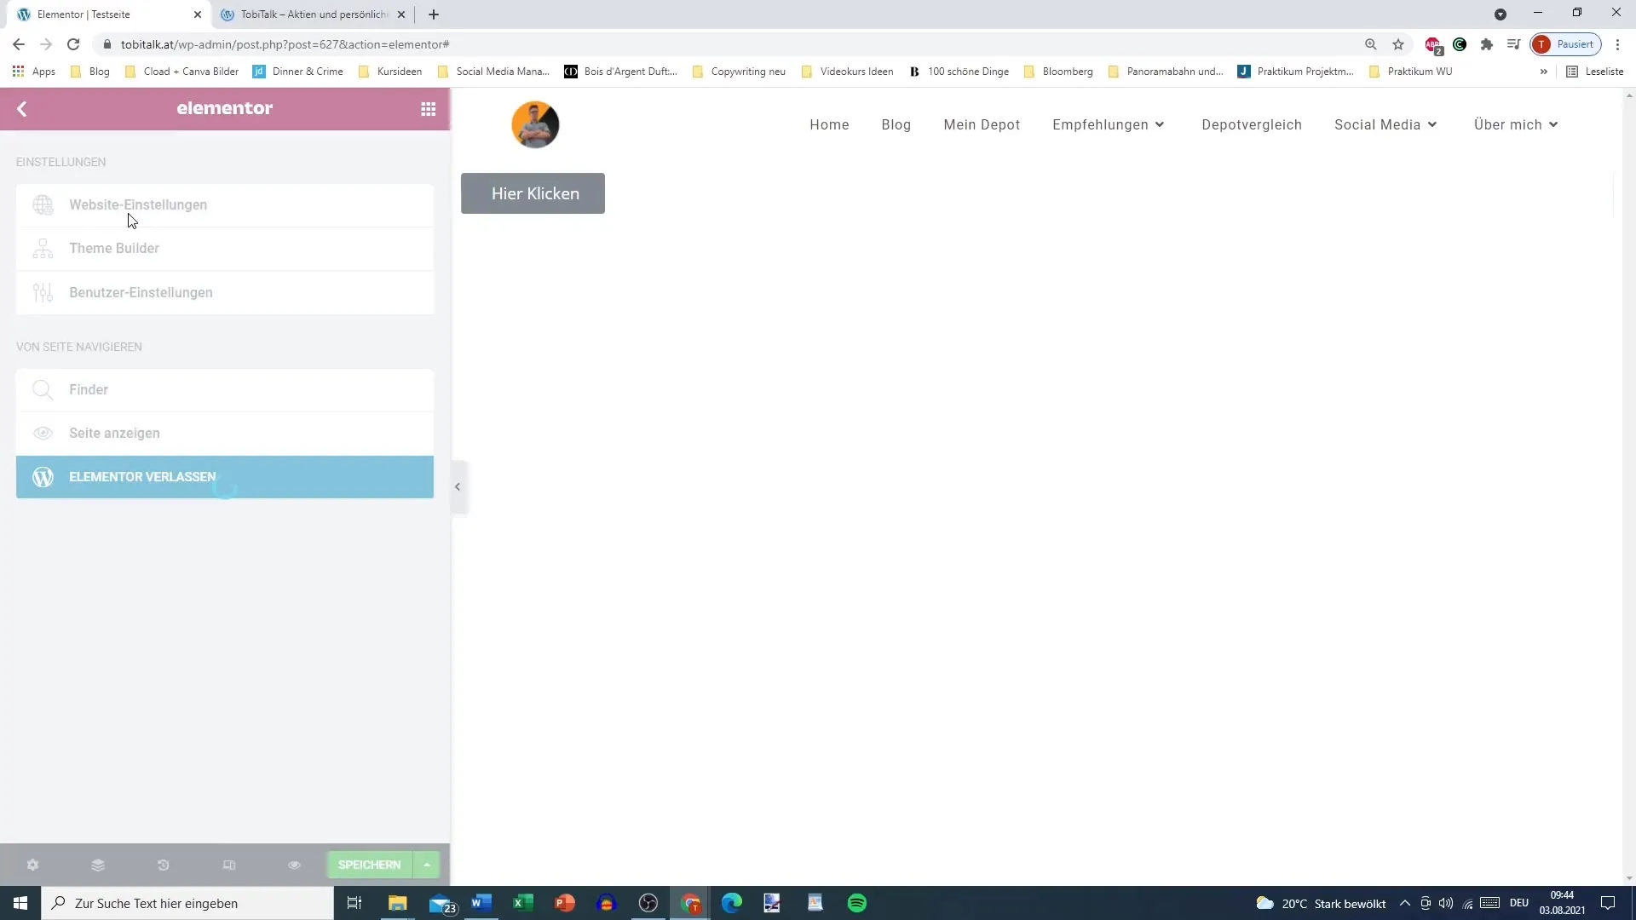
Task: Open Windows Start menu
Action: pos(20,903)
